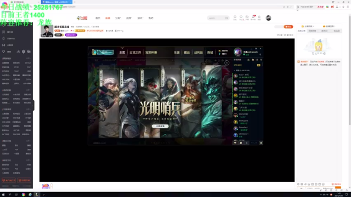Click the add friend icon in client
This screenshot has height=197, width=351.
(x=248, y=60)
